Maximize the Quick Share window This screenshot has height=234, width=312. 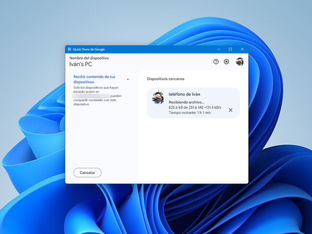230,49
